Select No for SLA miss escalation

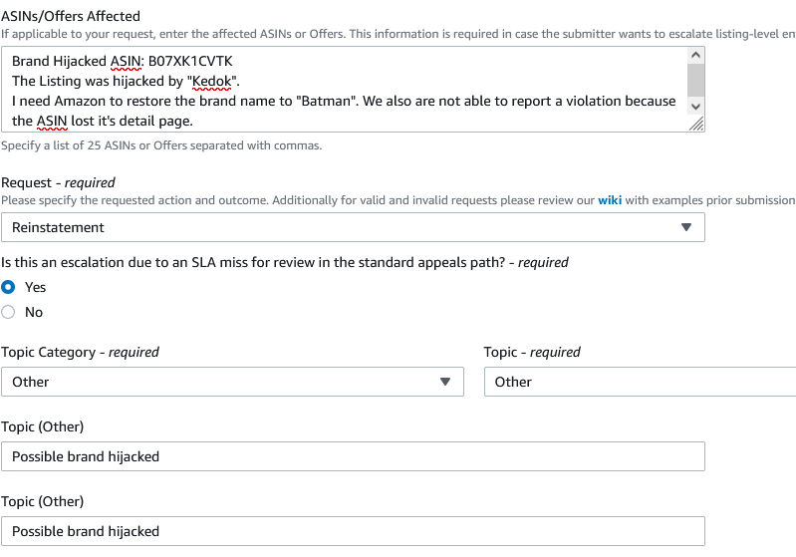[9, 312]
